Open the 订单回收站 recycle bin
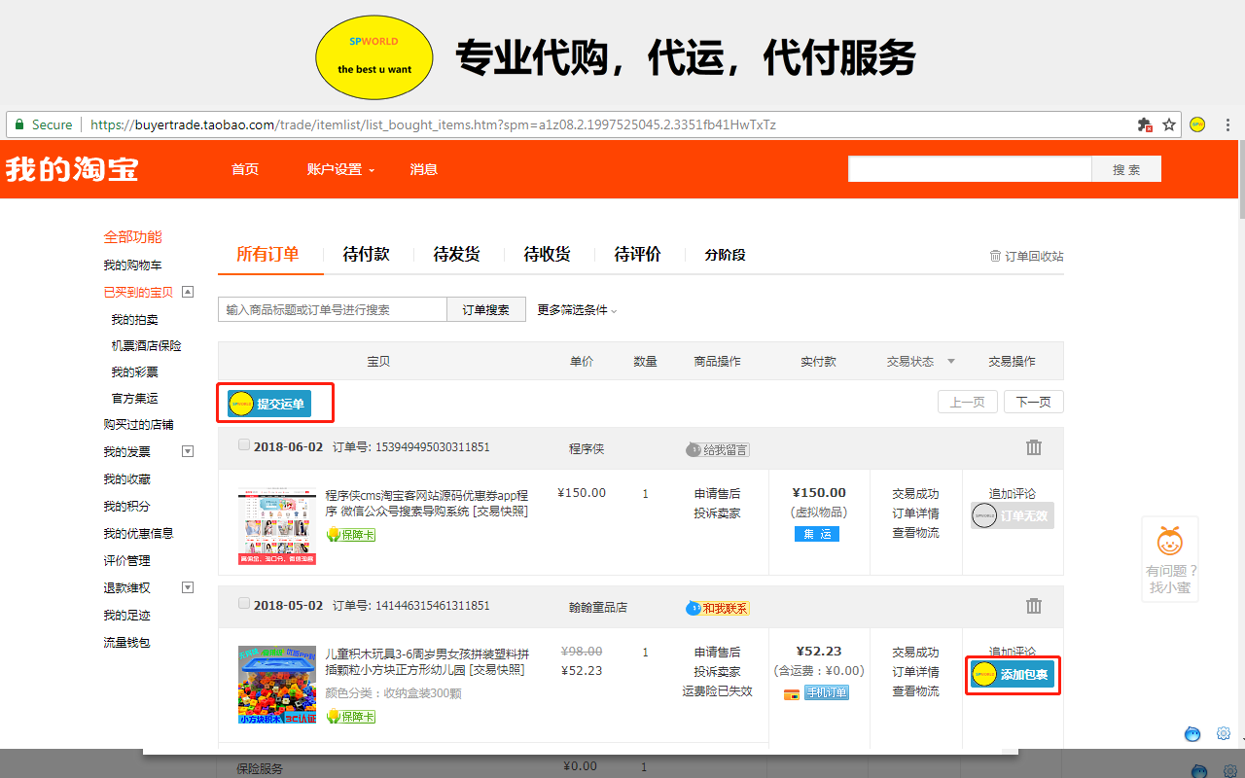Screen dimensions: 1245x778 pos(1026,256)
